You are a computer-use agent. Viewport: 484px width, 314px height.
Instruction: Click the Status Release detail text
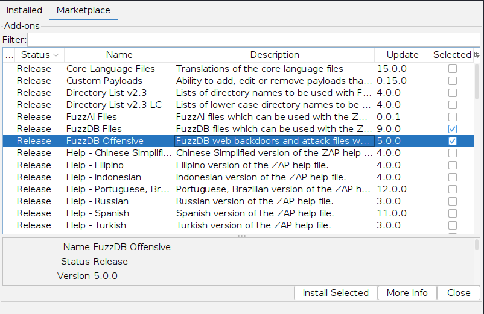94,262
